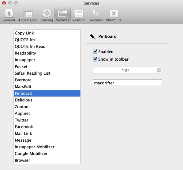
Task: Open the Reading preferences pane
Action: (79, 16)
